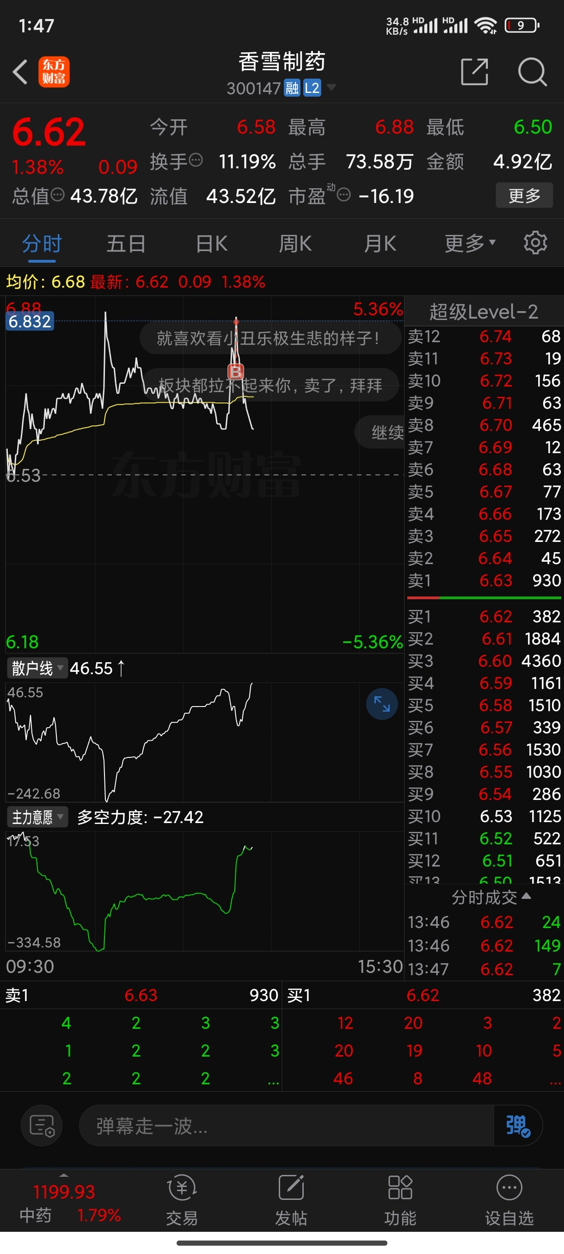Viewport: 564px width, 1254px height.
Task: Select 卖8 row at 6.70
Action: pyautogui.click(x=484, y=425)
